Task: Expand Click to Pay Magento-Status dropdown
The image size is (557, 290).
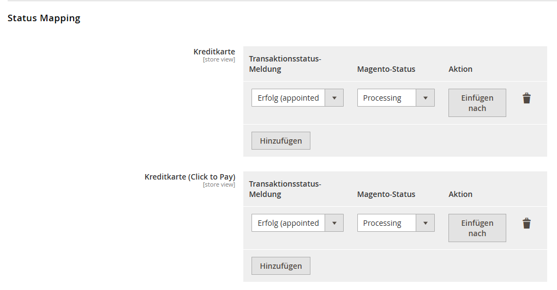Action: coord(396,223)
